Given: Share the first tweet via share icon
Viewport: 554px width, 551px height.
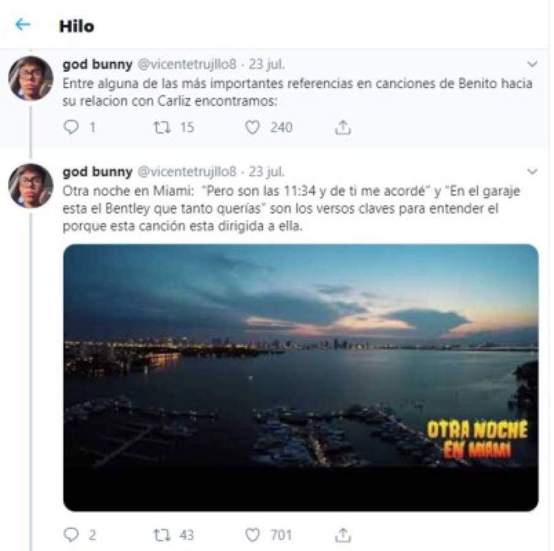Looking at the screenshot, I should point(342,127).
